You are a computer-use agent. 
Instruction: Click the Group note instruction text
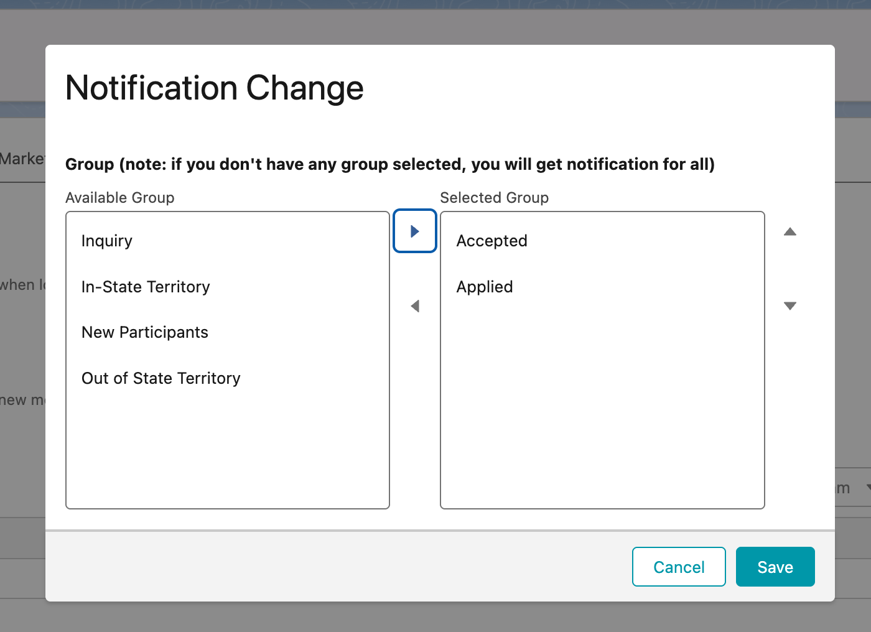[x=389, y=164]
